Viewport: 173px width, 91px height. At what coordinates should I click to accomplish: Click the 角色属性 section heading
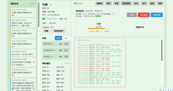click(x=46, y=64)
